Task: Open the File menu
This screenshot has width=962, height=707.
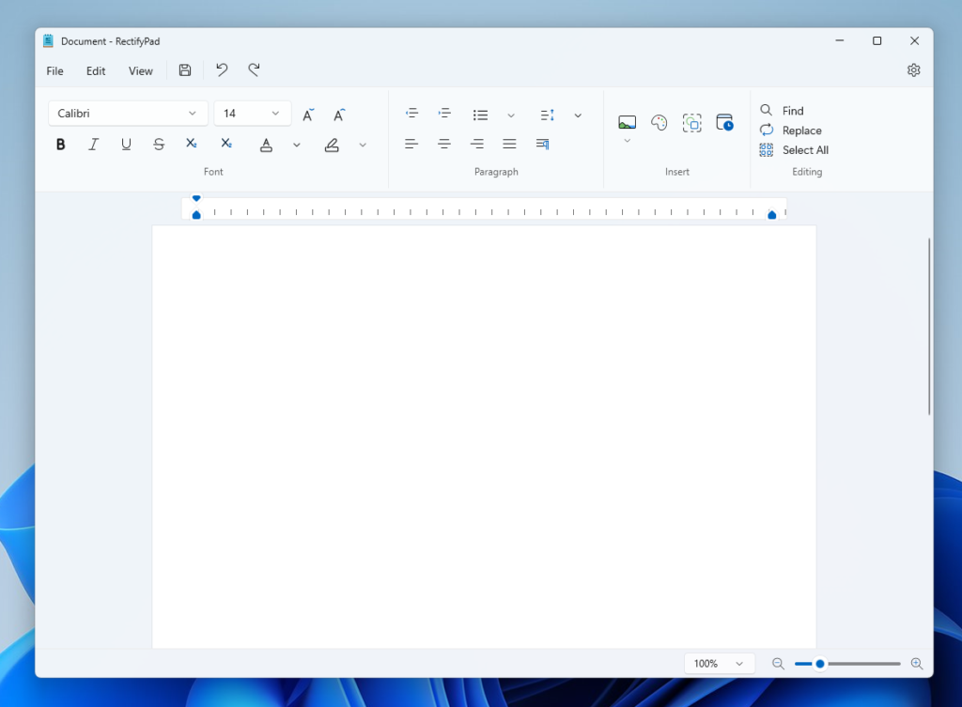Action: [55, 71]
